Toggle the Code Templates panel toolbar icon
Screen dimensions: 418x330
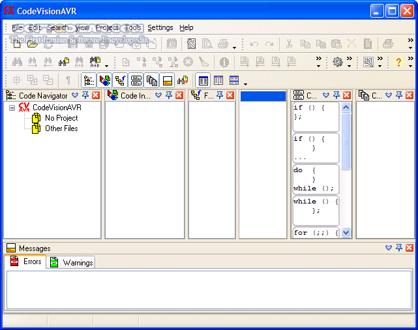tap(136, 80)
